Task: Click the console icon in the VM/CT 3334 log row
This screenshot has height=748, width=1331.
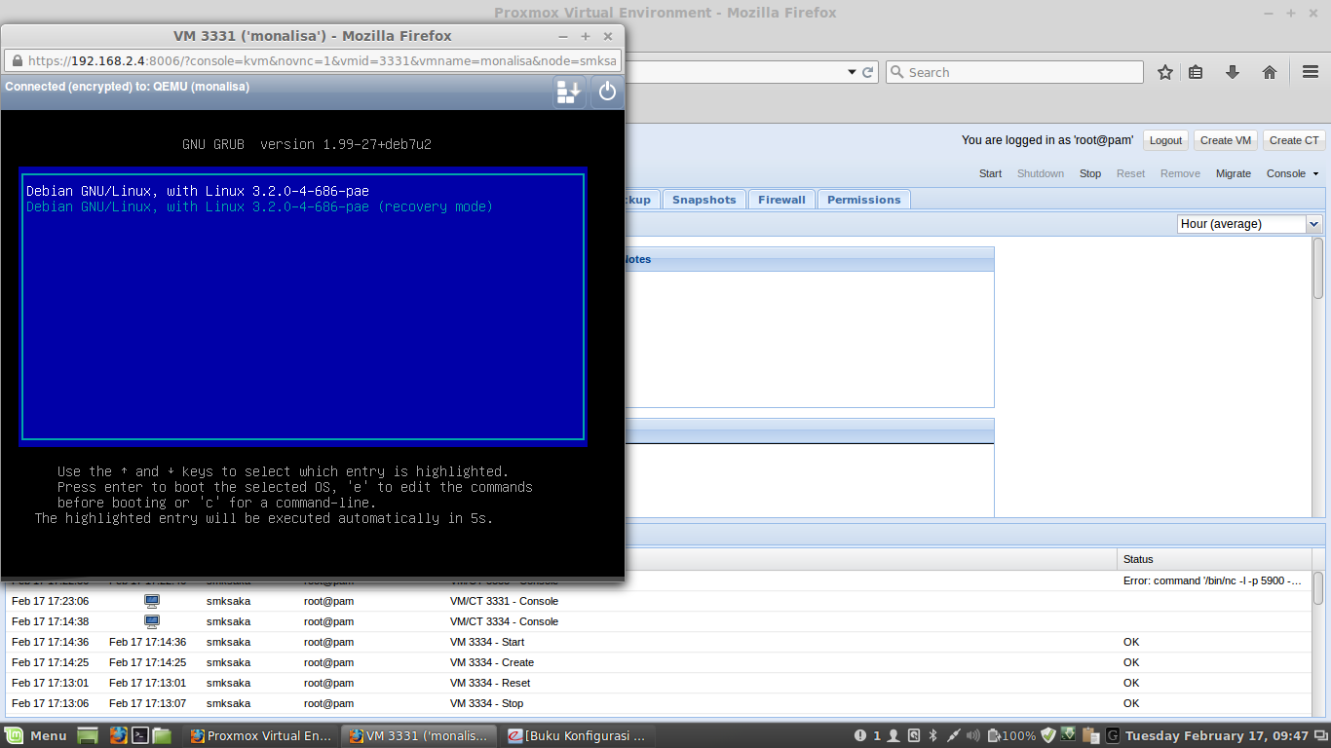Action: point(152,621)
